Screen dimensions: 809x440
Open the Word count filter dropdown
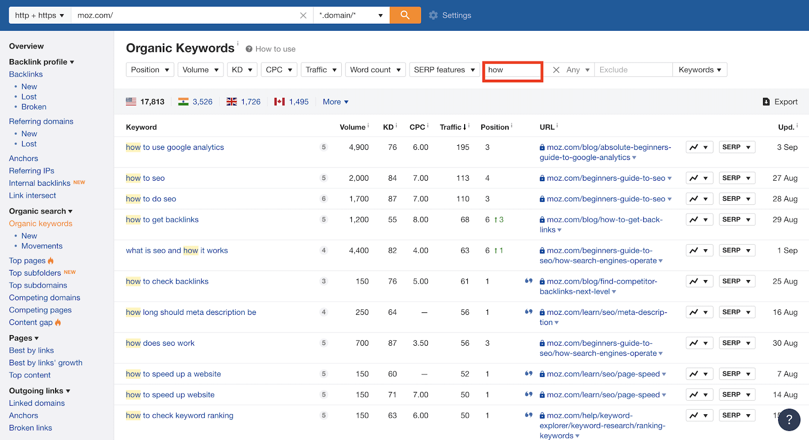point(375,70)
